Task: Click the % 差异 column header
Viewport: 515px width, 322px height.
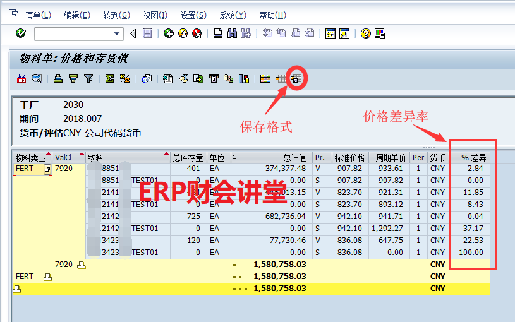Action: click(473, 158)
